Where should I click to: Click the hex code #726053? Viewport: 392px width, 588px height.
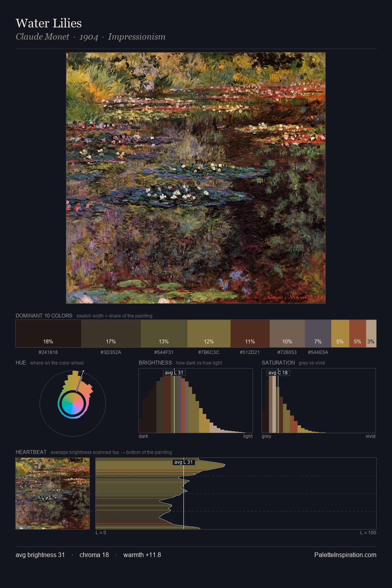tap(287, 352)
